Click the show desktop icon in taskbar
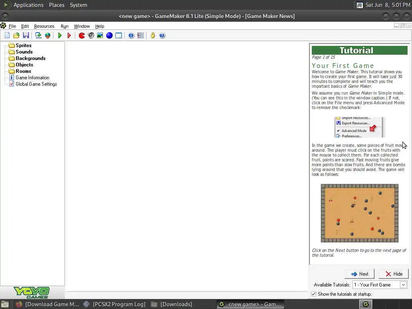This screenshot has height=309, width=412. (5, 304)
